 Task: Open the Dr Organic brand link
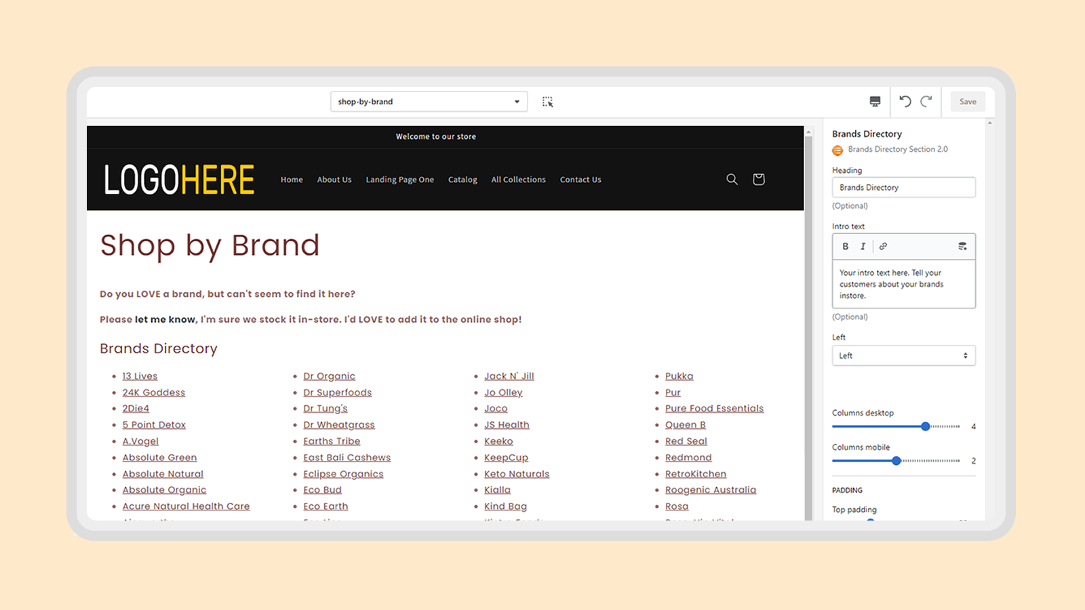tap(329, 376)
